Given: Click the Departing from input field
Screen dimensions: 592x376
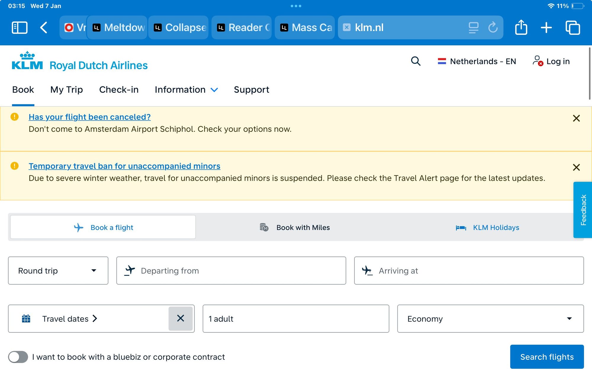Looking at the screenshot, I should click(231, 270).
